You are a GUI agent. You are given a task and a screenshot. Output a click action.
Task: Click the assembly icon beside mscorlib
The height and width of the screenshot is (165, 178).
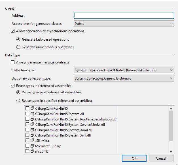pyautogui.click(x=32, y=151)
